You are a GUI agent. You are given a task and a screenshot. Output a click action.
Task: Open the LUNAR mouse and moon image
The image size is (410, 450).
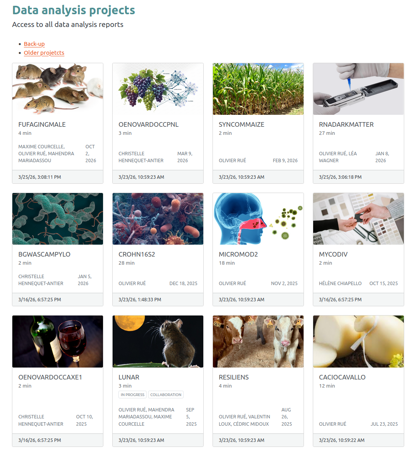click(x=158, y=341)
